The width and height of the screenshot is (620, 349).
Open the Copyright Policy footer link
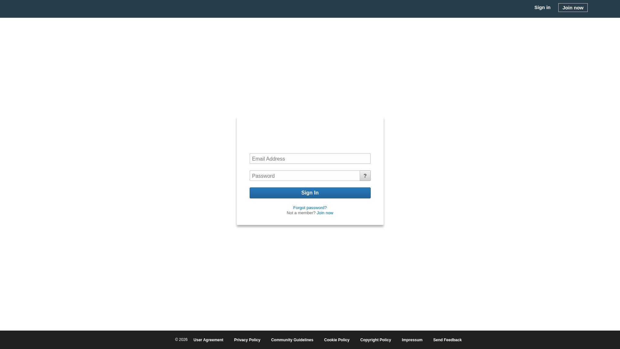[x=376, y=340]
